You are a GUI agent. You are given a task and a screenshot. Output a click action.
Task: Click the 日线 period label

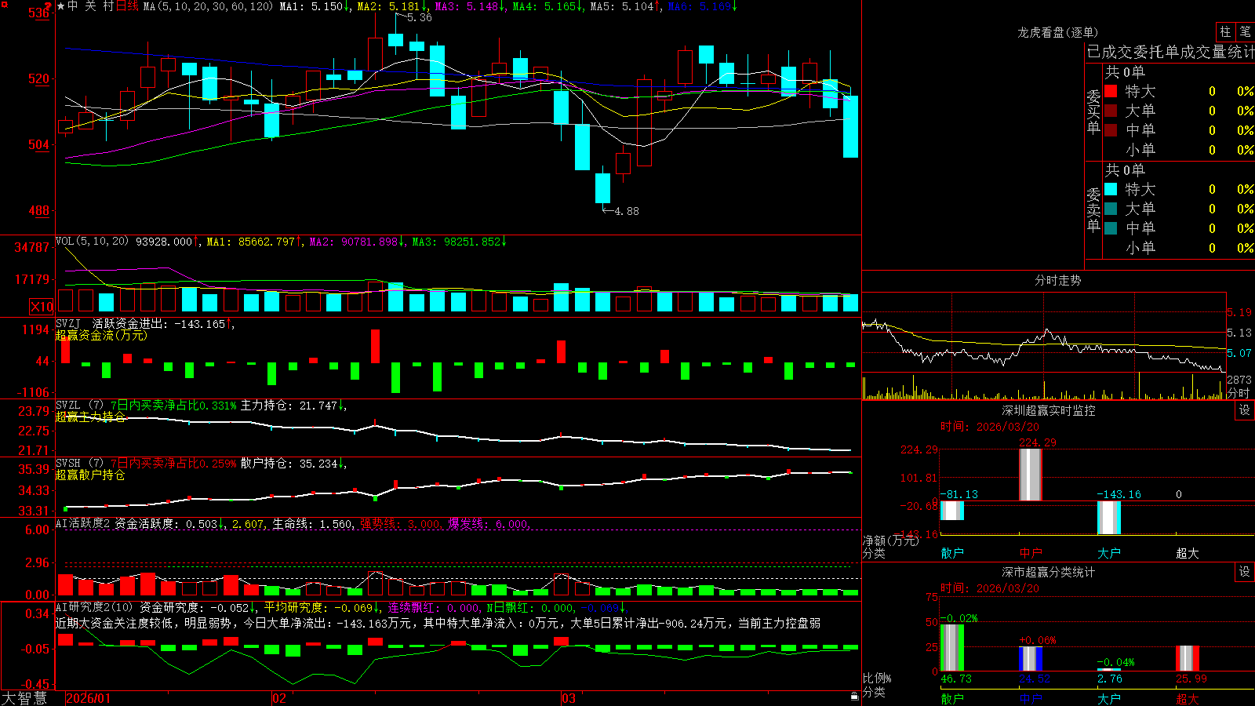point(127,6)
